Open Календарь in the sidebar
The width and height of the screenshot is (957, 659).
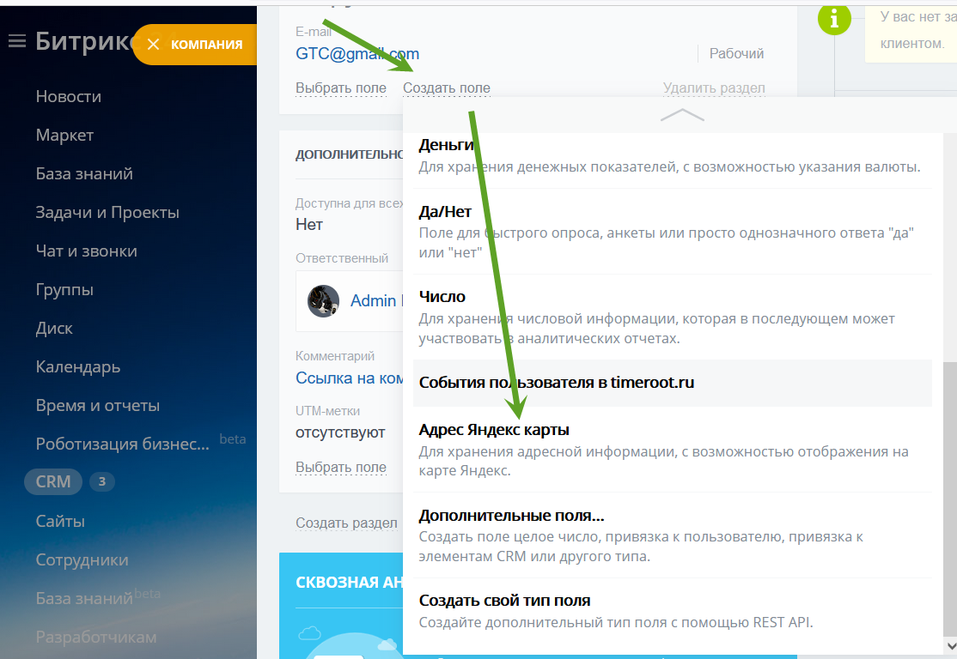point(77,366)
